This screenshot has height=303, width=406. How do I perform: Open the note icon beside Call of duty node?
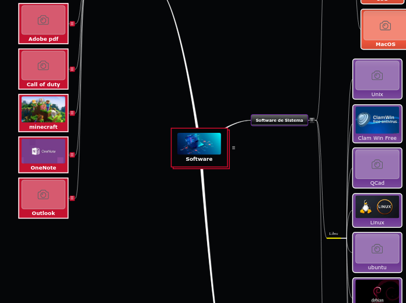[72, 69]
